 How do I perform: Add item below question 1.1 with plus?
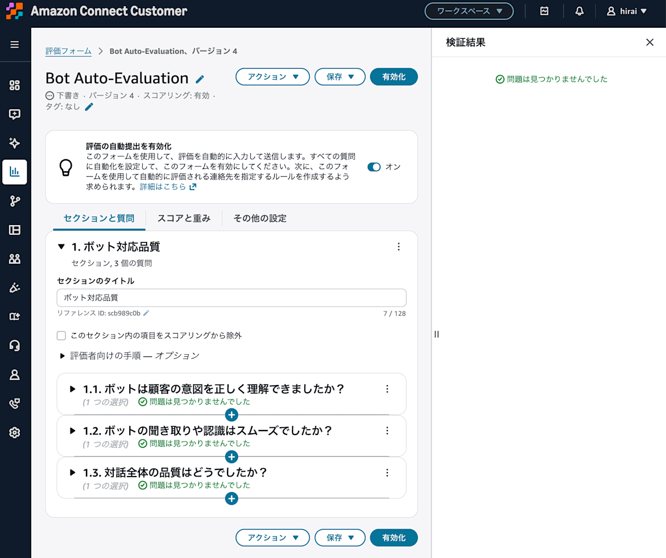[x=232, y=414]
